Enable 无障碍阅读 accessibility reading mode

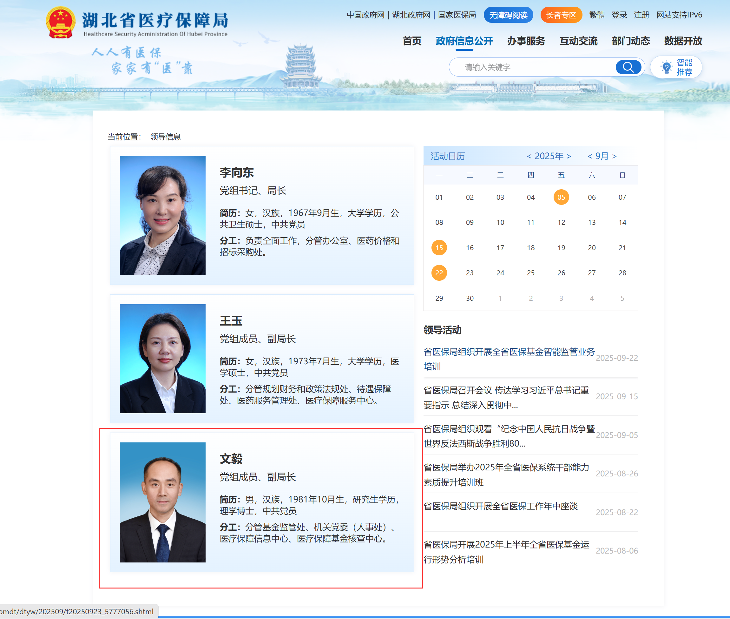pyautogui.click(x=508, y=15)
